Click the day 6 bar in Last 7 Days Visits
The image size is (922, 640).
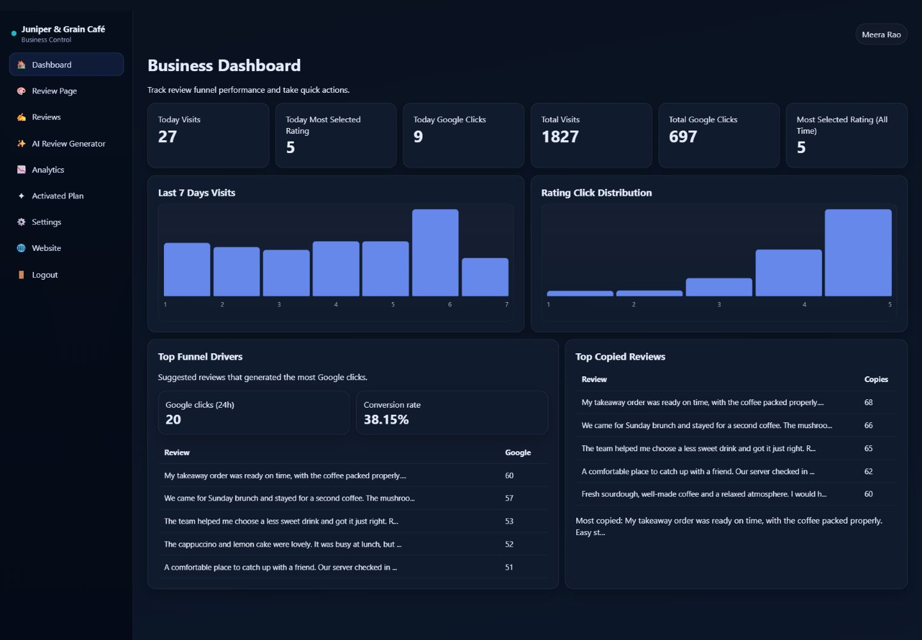point(435,253)
